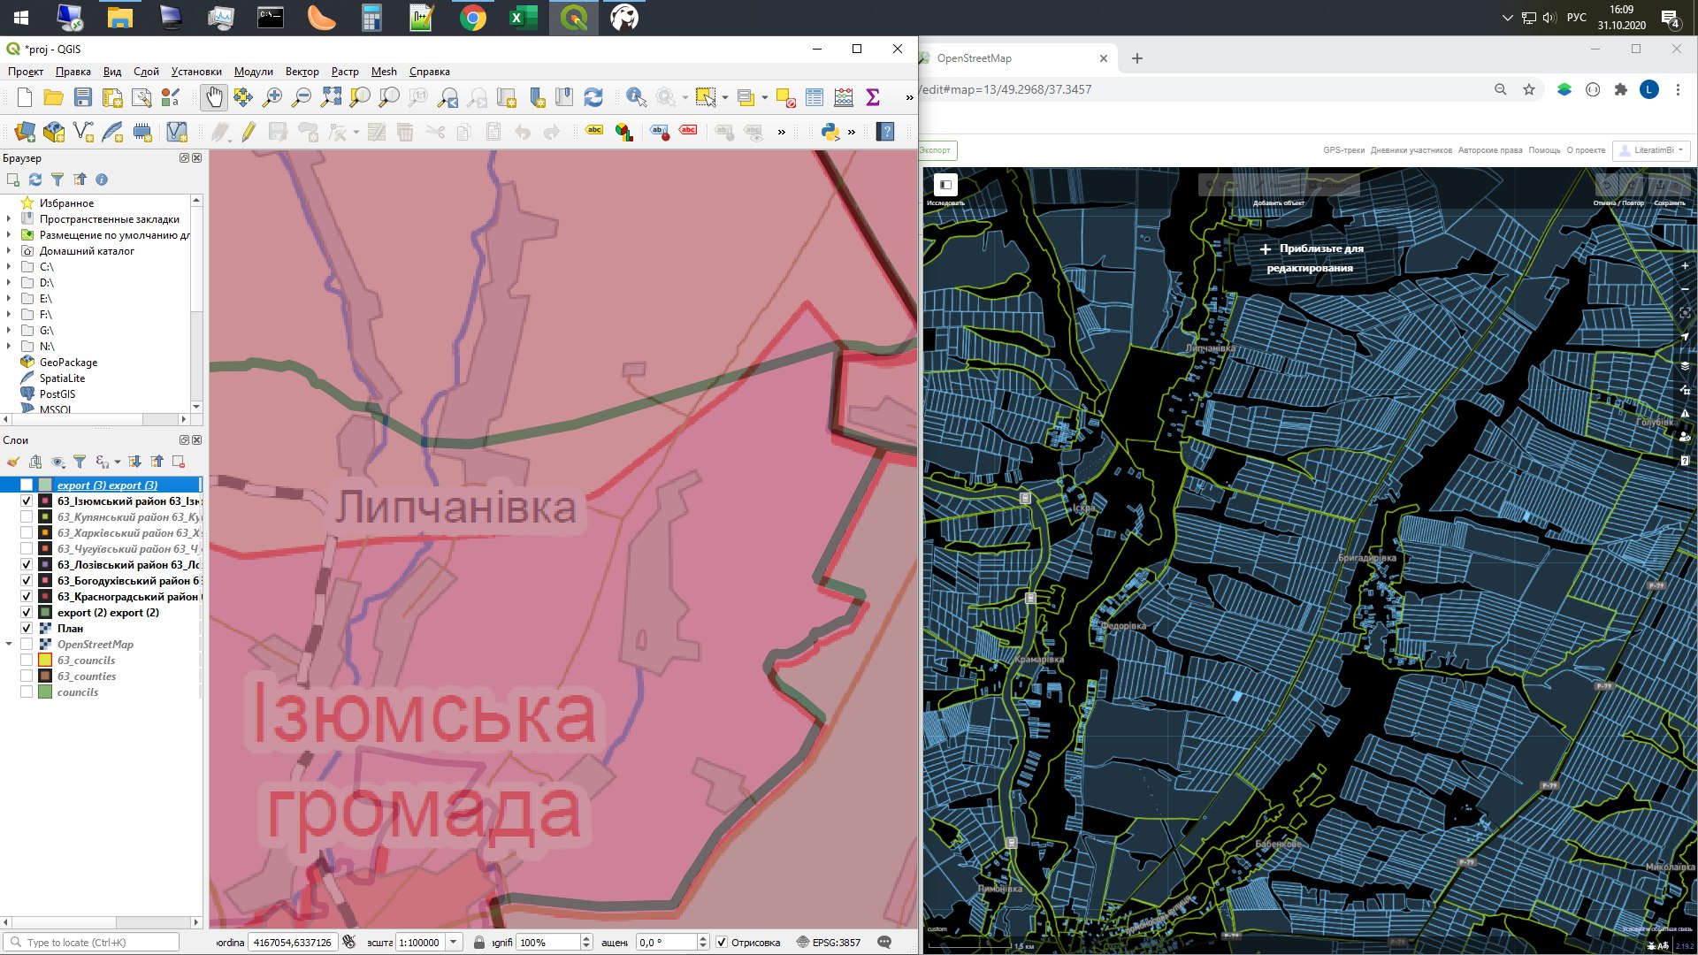Enable the 63_Харківський район layer
Image resolution: width=1698 pixels, height=955 pixels.
(x=27, y=532)
